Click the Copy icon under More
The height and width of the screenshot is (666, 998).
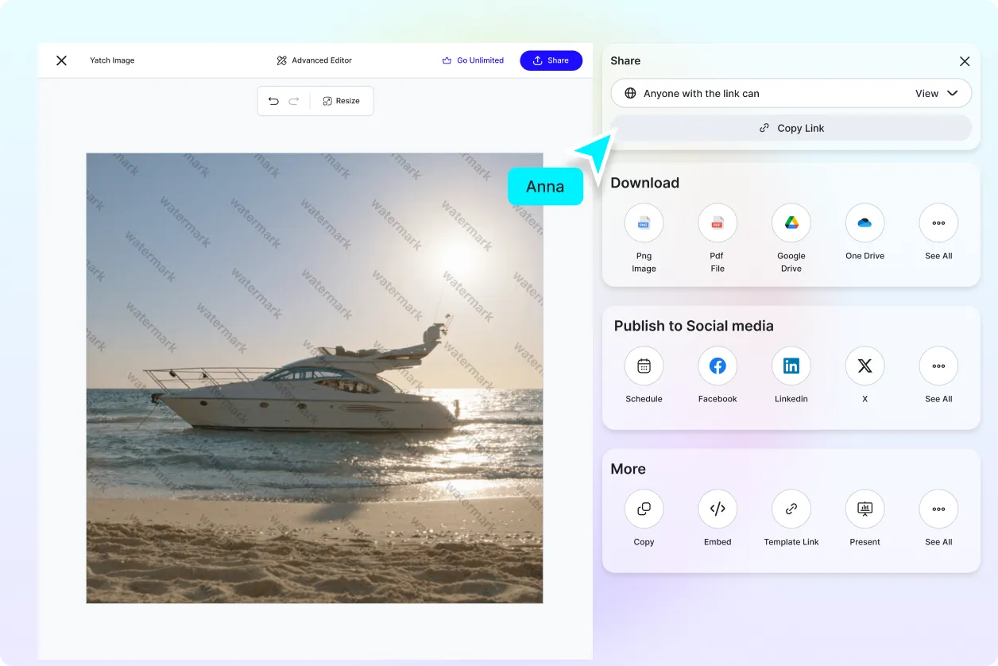pos(644,509)
